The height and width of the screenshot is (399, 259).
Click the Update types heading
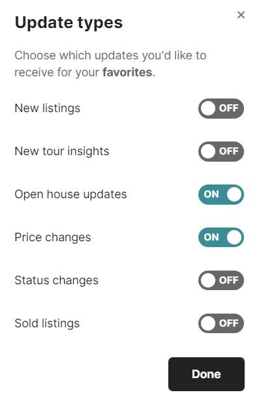[x=69, y=23]
